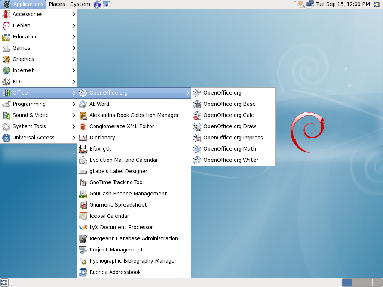Open the System menu

pyautogui.click(x=80, y=4)
